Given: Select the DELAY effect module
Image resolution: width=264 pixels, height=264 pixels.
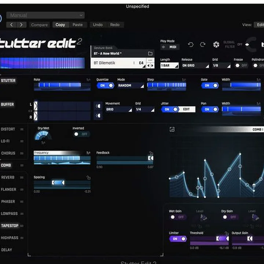Looking at the screenshot, I should [x=7, y=250].
